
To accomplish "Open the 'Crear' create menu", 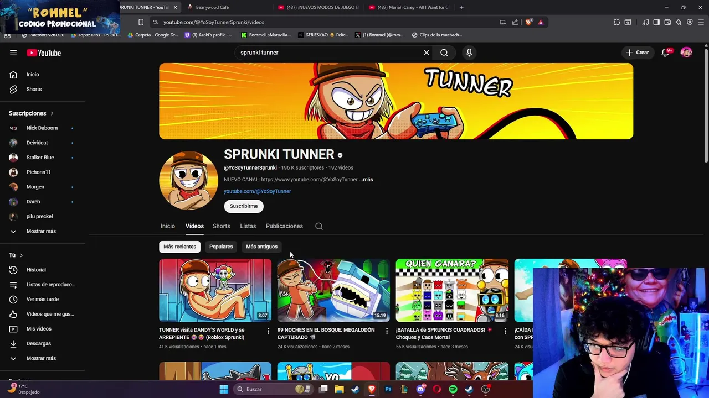I will click(637, 53).
